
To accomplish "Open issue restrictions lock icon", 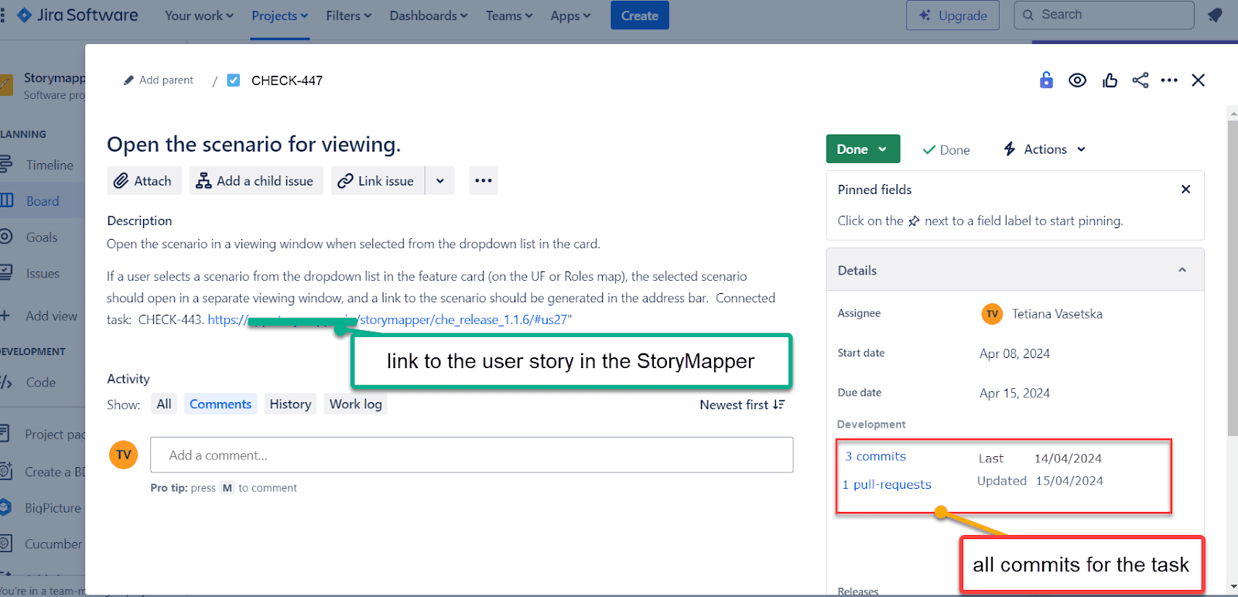I will pos(1046,80).
